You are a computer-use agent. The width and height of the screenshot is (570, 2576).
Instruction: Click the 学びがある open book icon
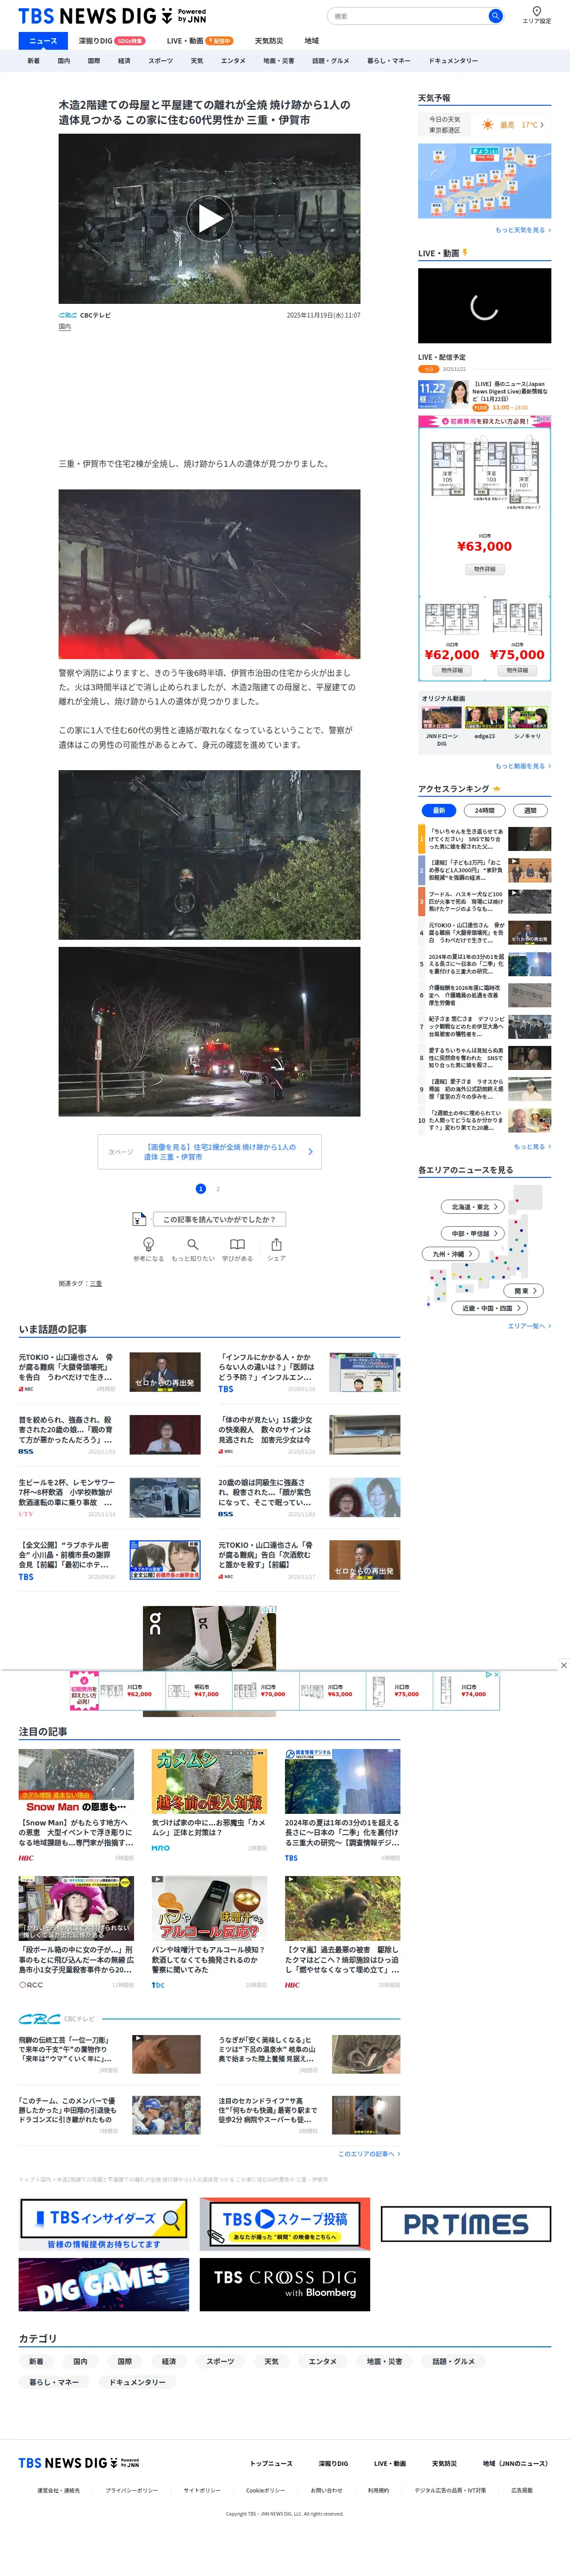point(237,1244)
